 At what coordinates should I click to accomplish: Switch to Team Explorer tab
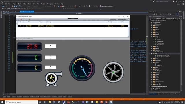162,94
